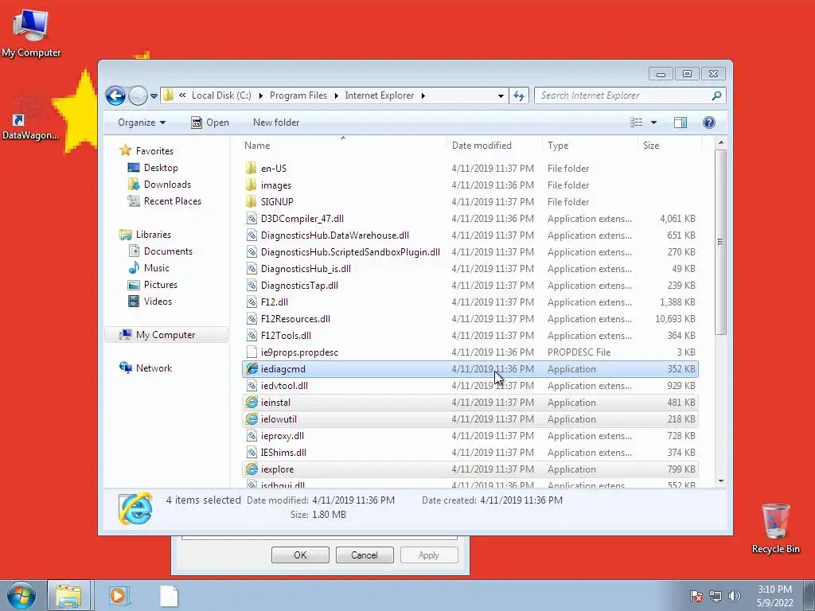Open the view options dropdown arrow

click(x=654, y=123)
